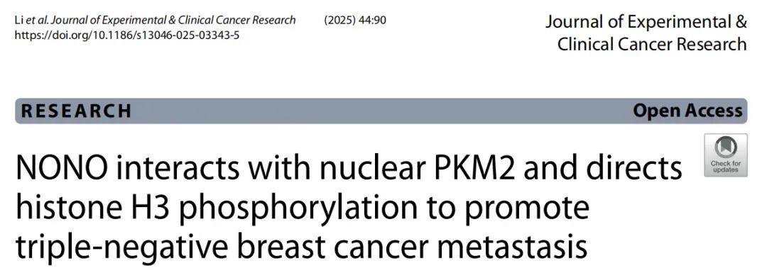Click the gray RESEARCH banner bar
This screenshot has height=278, width=767.
click(381, 111)
